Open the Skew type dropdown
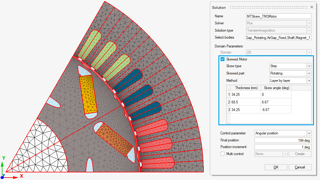Screen dimensions: 320x180 coord(309,66)
